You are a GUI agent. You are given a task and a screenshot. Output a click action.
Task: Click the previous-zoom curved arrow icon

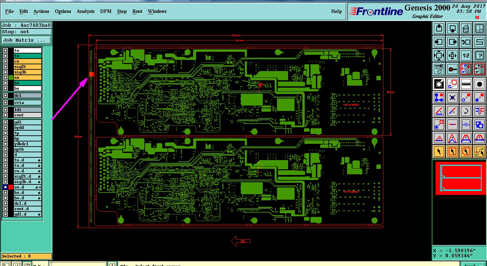click(466, 42)
